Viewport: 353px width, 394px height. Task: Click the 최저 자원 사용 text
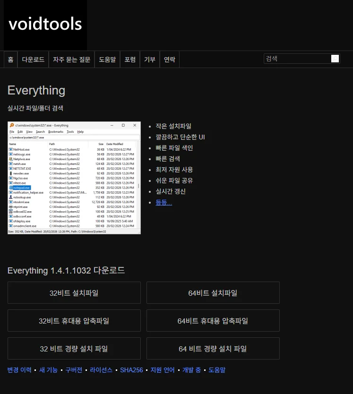[174, 170]
